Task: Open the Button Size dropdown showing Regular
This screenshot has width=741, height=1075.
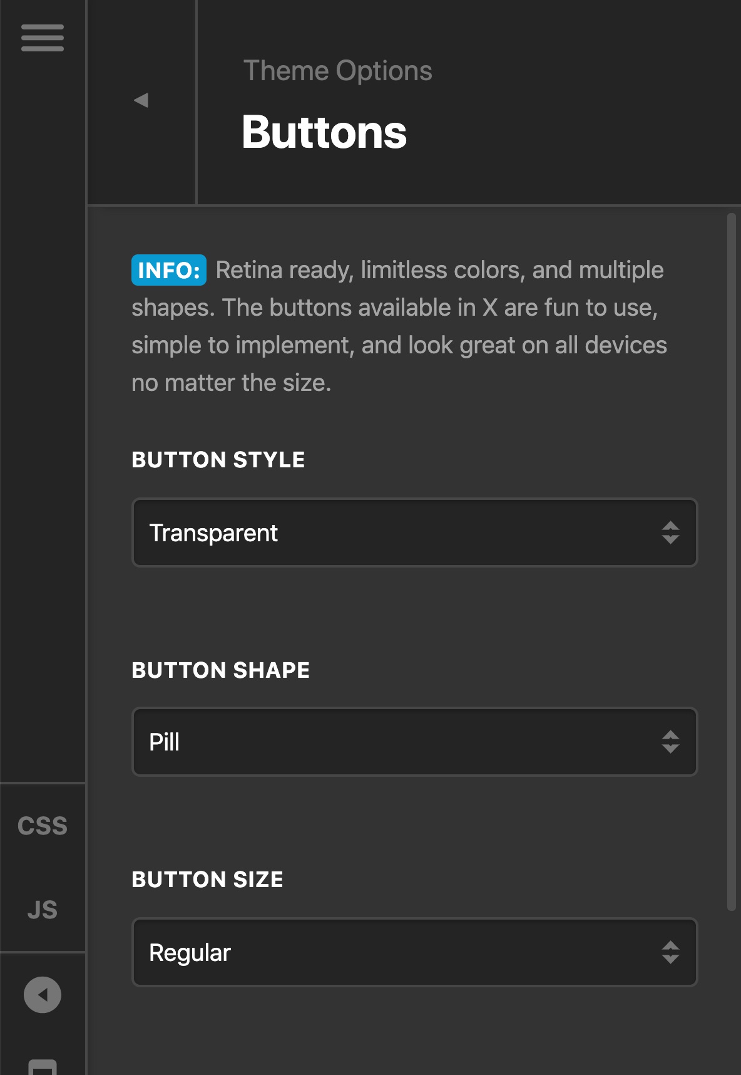Action: [x=414, y=952]
